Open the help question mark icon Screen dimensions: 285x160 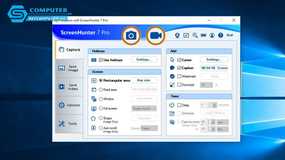coord(221,35)
